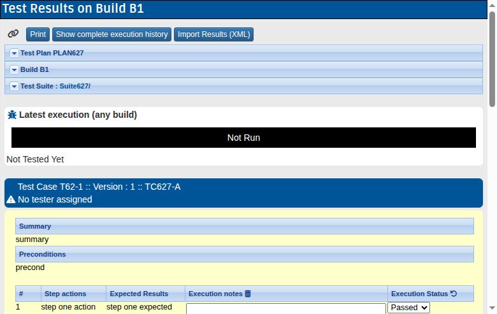The height and width of the screenshot is (314, 497).
Task: Click Import Results (XML) button
Action: 213,34
